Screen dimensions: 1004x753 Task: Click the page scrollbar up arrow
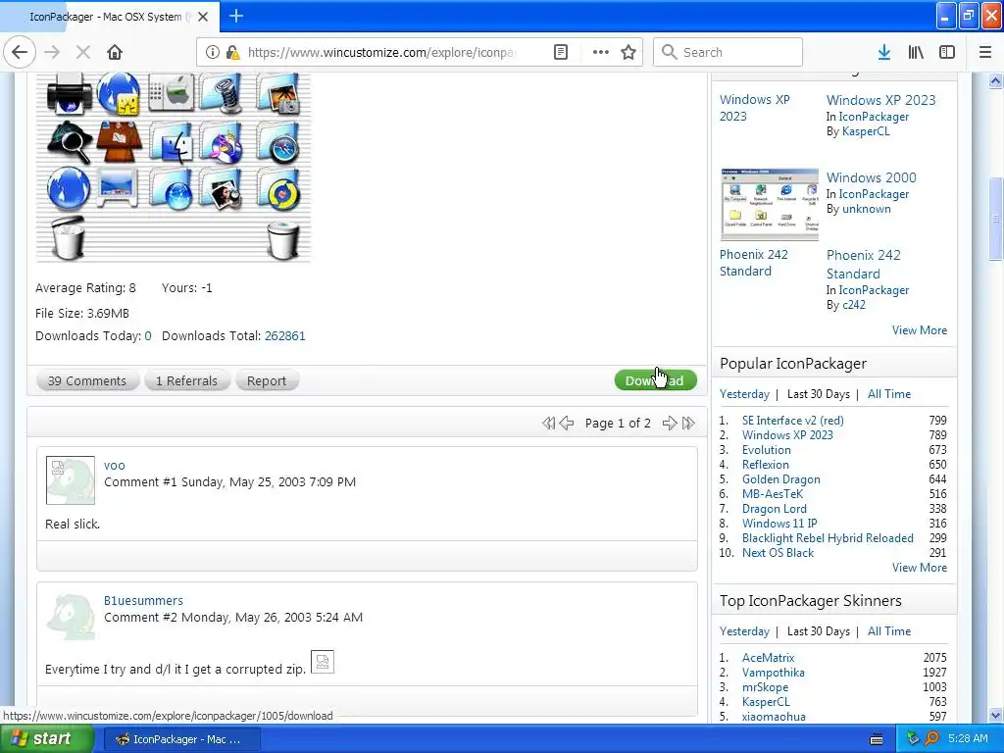(x=995, y=80)
